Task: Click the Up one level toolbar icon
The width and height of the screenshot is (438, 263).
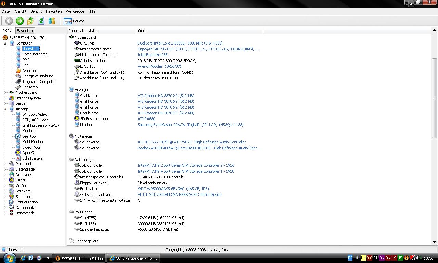Action: coord(30,21)
